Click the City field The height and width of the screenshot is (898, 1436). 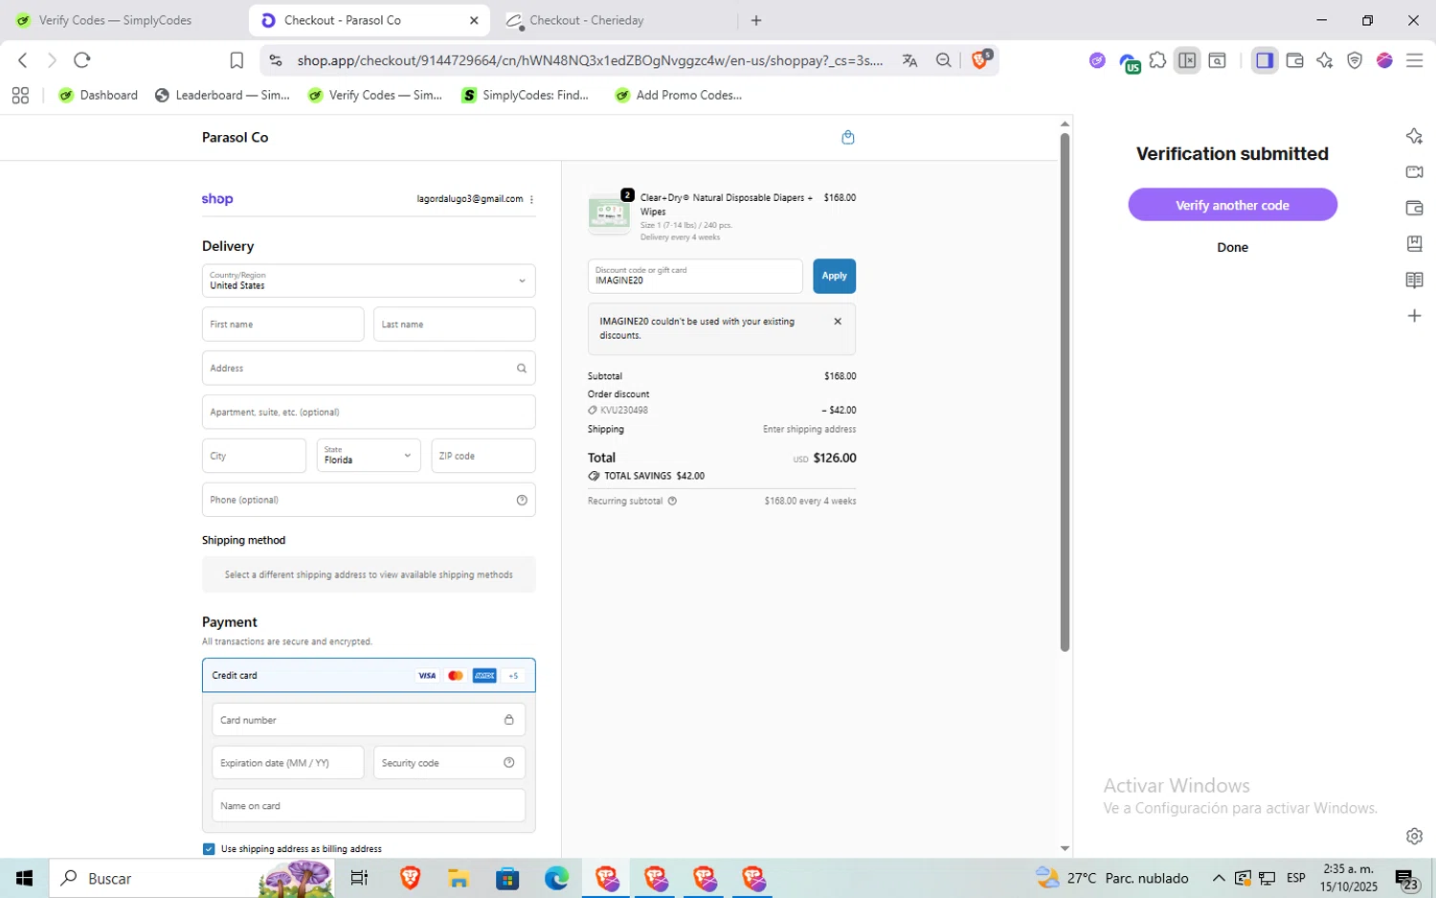[x=254, y=456]
